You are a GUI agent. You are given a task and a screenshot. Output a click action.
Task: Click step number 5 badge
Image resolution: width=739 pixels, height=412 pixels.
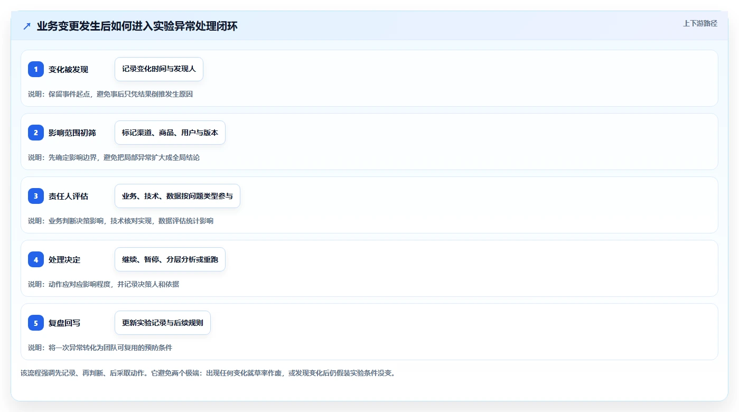pyautogui.click(x=36, y=323)
